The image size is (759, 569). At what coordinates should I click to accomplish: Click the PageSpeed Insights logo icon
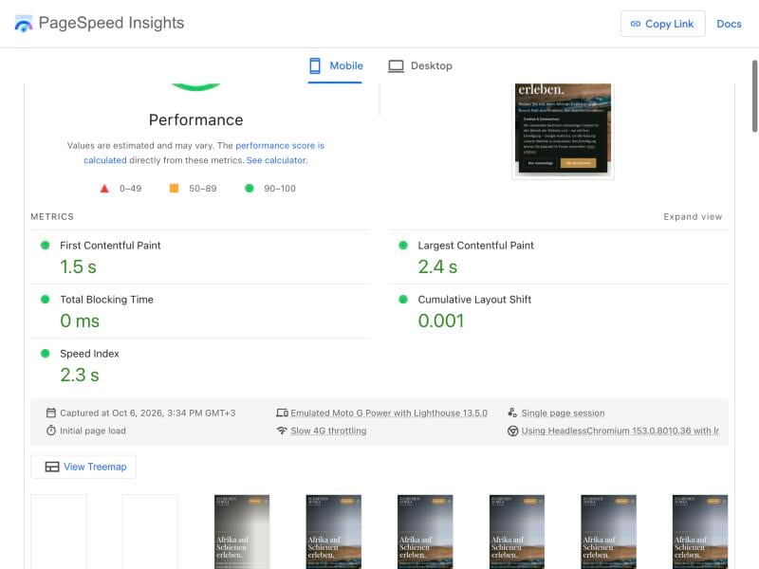click(x=23, y=23)
